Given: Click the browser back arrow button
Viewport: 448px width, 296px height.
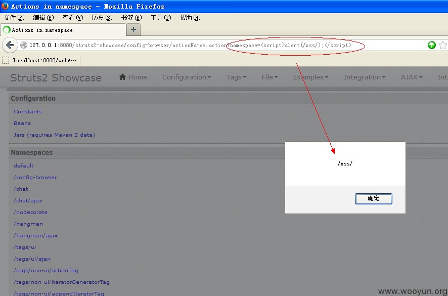Looking at the screenshot, I should tap(10, 45).
